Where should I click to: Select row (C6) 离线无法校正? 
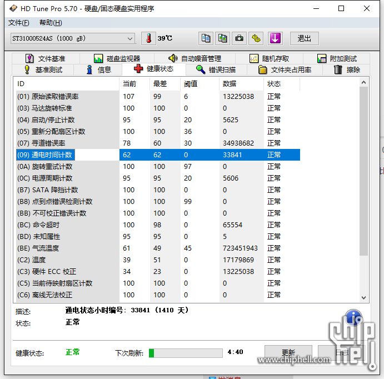tap(158, 295)
